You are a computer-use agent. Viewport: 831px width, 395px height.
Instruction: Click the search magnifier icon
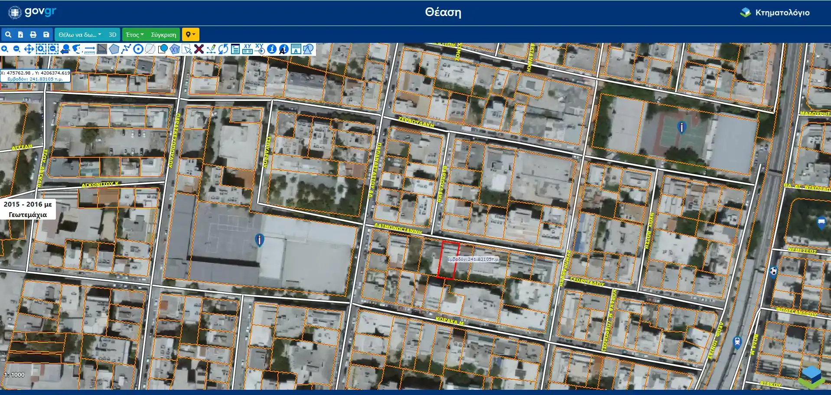point(8,35)
